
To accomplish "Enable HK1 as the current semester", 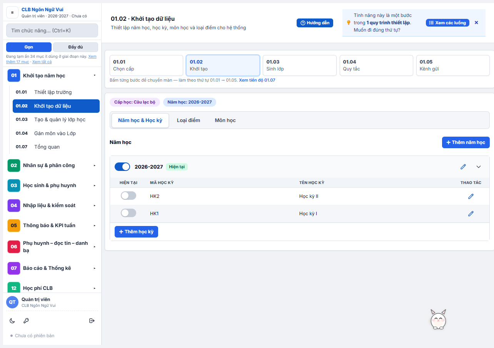I will (129, 213).
